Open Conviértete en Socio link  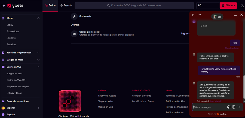pyautogui.click(x=143, y=101)
